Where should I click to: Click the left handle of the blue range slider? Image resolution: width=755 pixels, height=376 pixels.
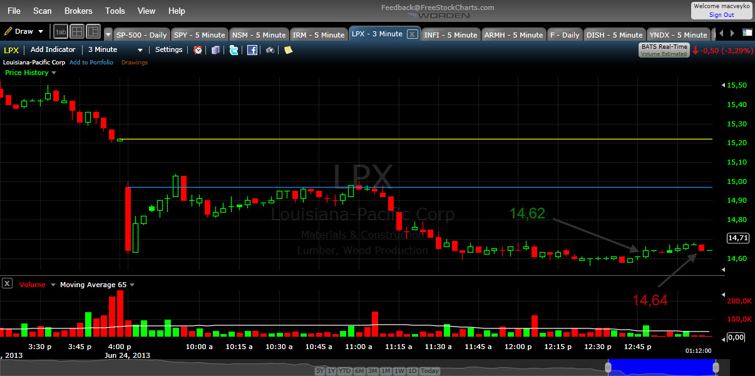pyautogui.click(x=607, y=367)
